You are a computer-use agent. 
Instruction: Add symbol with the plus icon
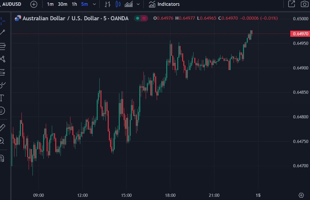tap(34, 4)
